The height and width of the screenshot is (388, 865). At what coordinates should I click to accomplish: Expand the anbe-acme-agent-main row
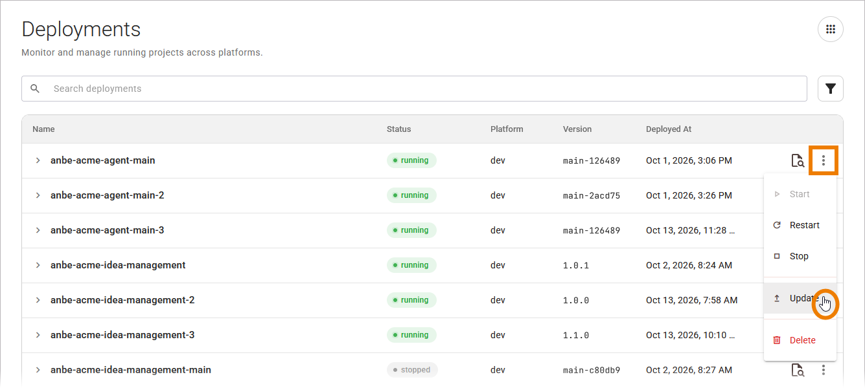coord(38,160)
